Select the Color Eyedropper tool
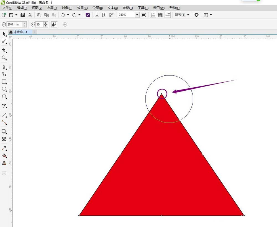277x227 pixels. (4, 148)
